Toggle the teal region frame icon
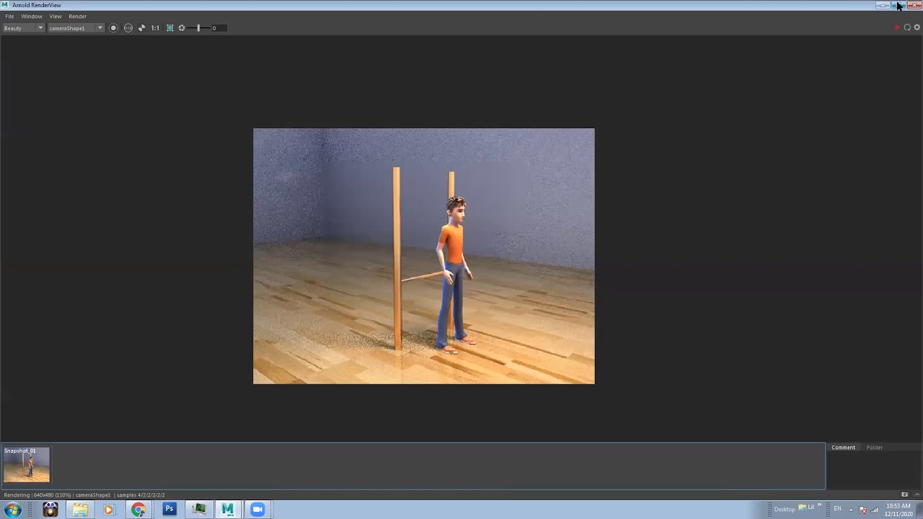 pyautogui.click(x=170, y=28)
